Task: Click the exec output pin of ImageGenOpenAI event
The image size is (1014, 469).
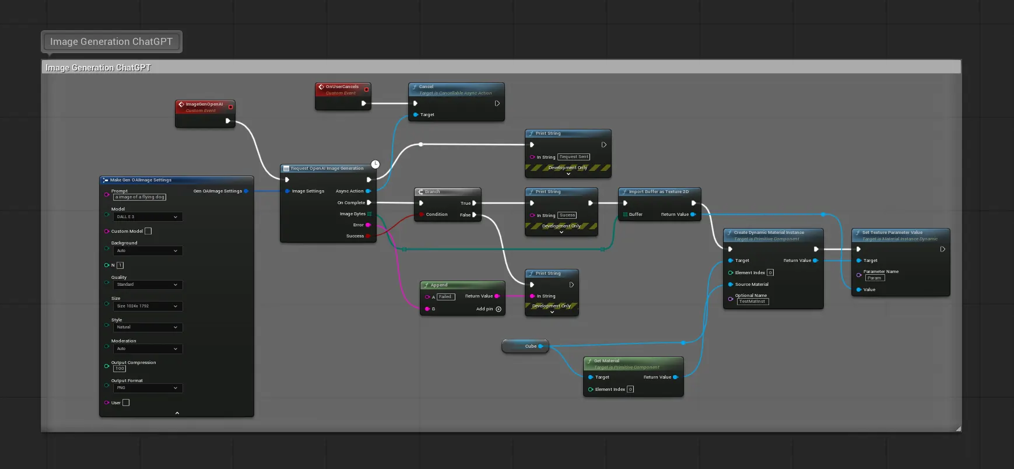Action: 228,121
